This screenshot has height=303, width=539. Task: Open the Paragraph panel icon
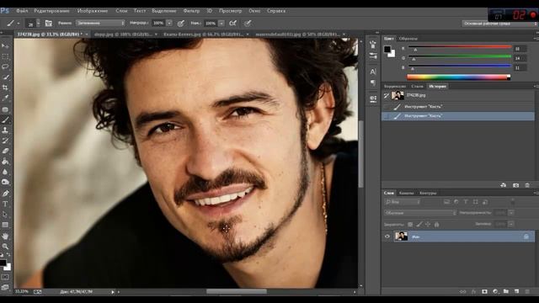pos(373,82)
